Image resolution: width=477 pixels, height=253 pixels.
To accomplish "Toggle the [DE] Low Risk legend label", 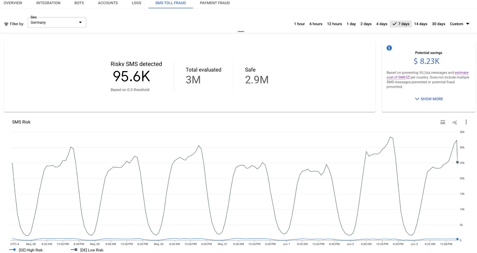I will pyautogui.click(x=92, y=250).
